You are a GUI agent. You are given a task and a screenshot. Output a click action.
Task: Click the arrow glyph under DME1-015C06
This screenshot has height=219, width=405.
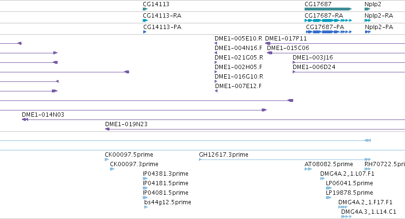[x=270, y=53]
